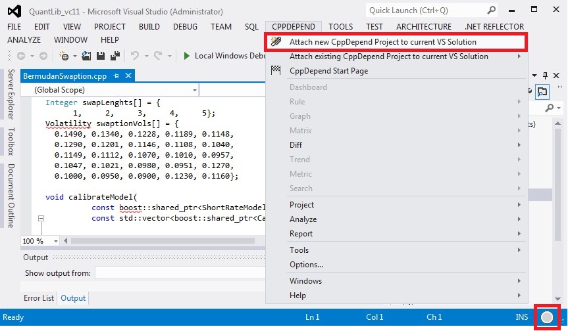Click the paperclip icon beside Attach new CppDepend Project
The image size is (570, 331).
[276, 41]
